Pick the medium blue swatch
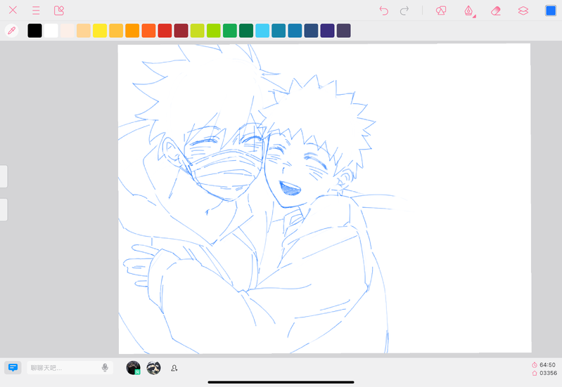This screenshot has width=562, height=387. (295, 30)
